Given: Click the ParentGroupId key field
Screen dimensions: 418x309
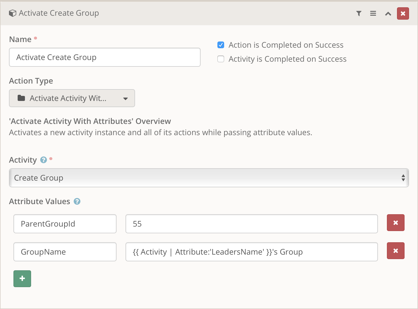Looking at the screenshot, I should point(65,224).
